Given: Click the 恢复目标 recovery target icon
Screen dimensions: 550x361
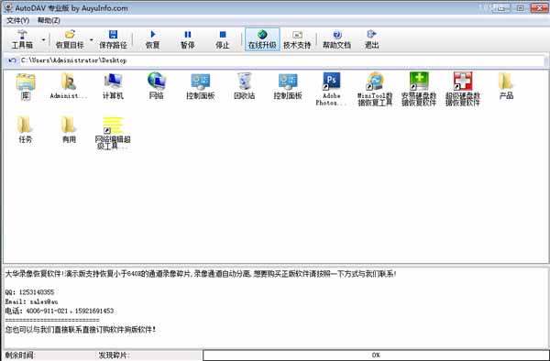Looking at the screenshot, I should click(x=70, y=39).
